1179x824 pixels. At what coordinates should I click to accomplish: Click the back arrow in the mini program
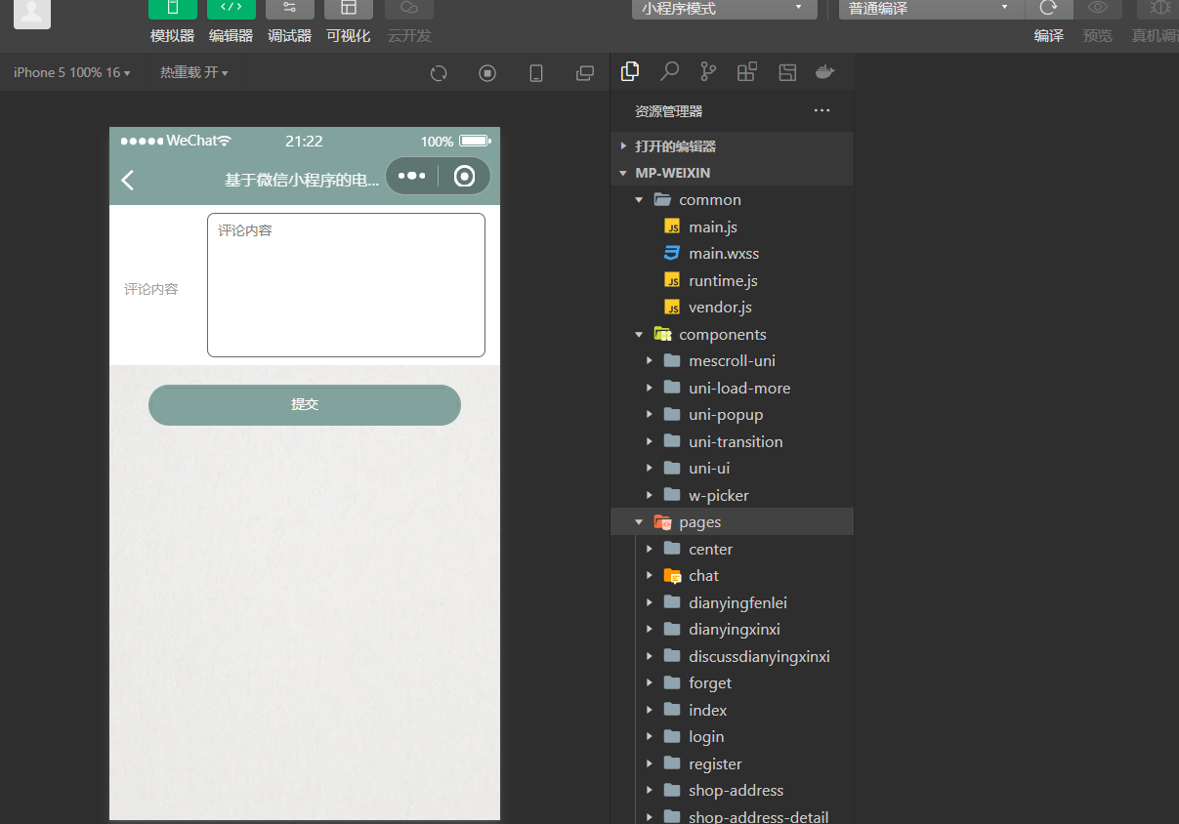(128, 180)
